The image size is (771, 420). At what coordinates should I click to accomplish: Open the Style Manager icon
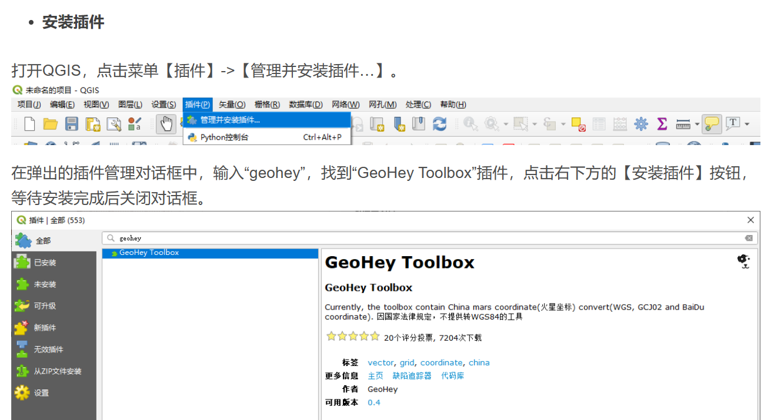tap(135, 124)
